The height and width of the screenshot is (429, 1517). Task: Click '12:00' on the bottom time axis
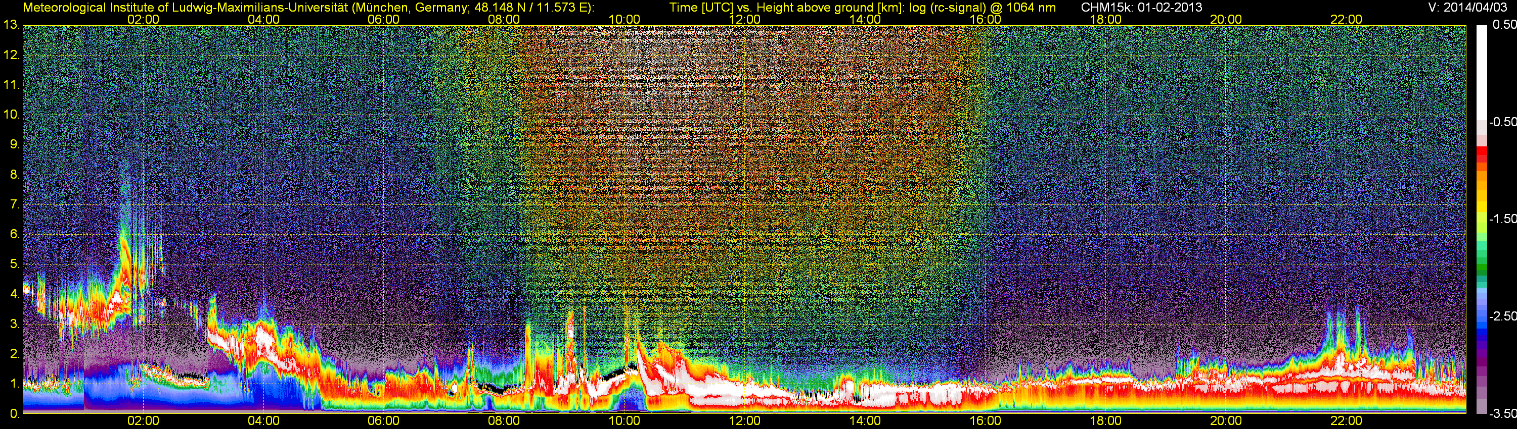click(x=744, y=421)
